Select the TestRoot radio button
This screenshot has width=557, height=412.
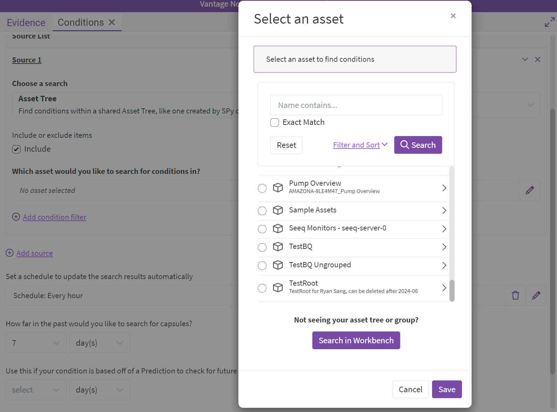point(262,288)
